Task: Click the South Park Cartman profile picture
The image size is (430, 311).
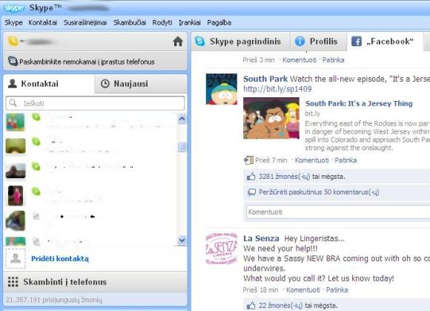Action: [222, 89]
